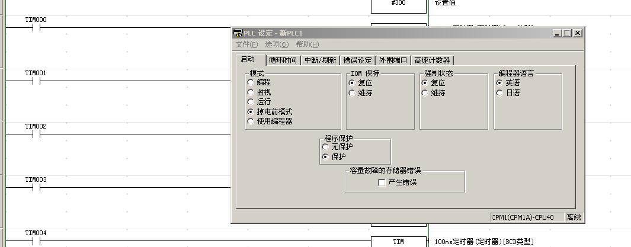Open the 帮助(H) menu
The height and width of the screenshot is (247, 631).
coord(307,44)
